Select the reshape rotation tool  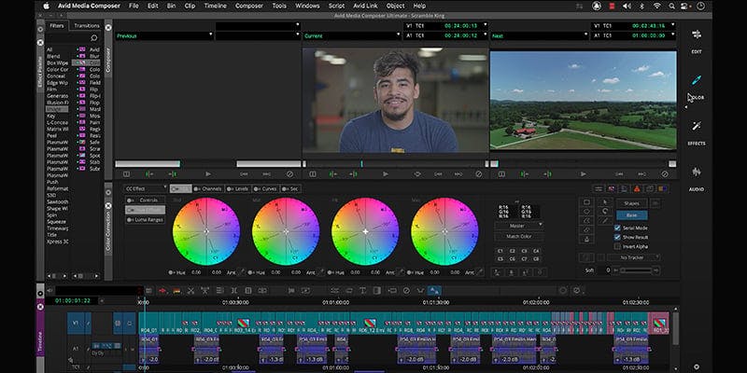[604, 212]
